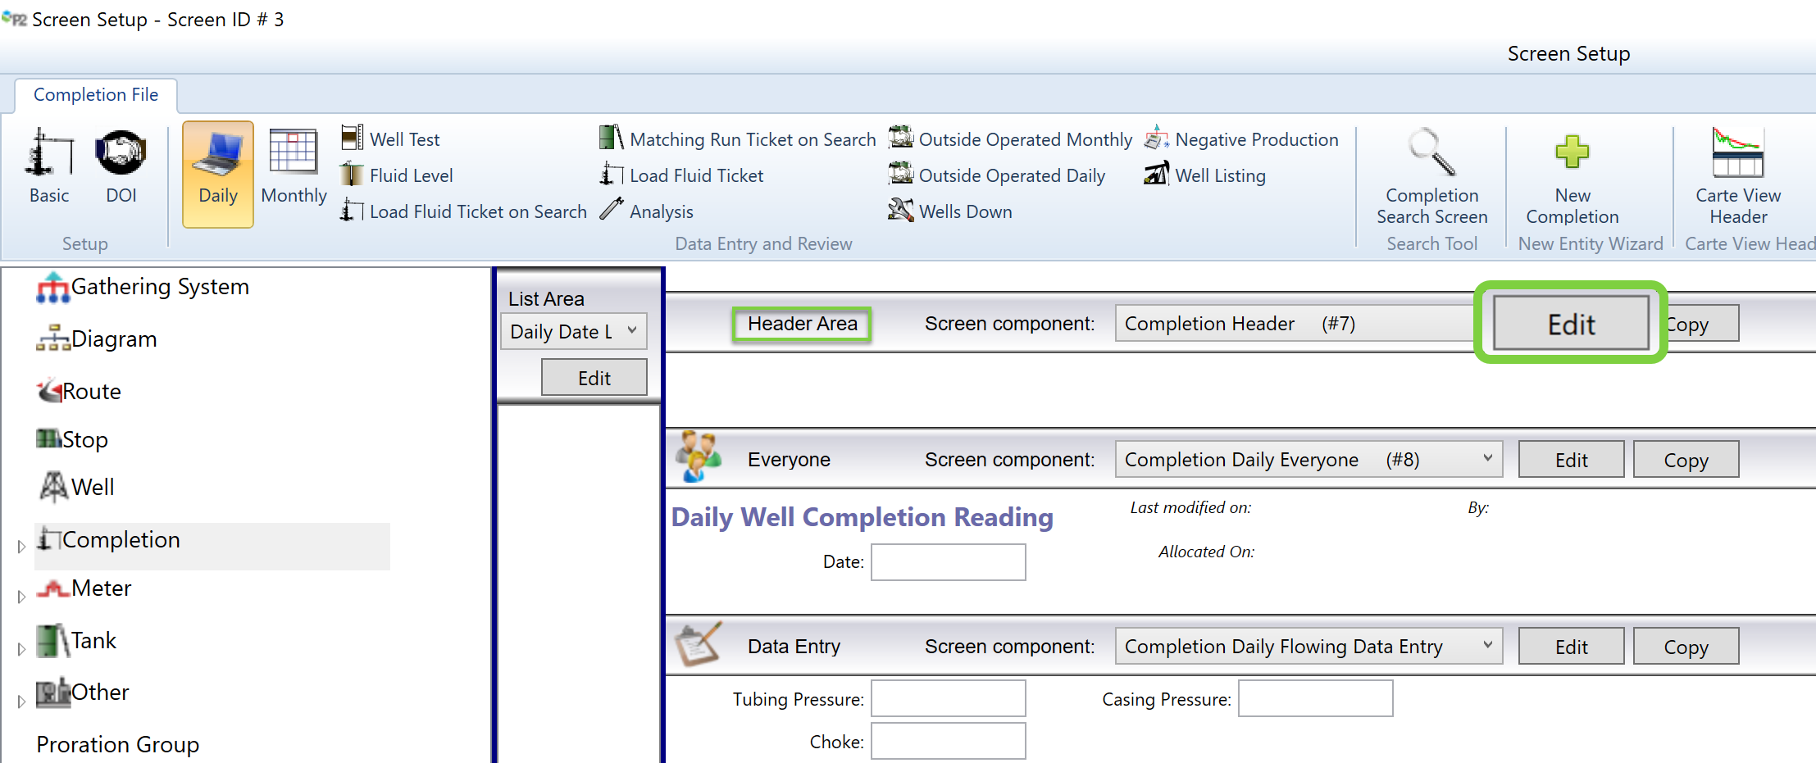Start the New Completion wizard

[1572, 176]
